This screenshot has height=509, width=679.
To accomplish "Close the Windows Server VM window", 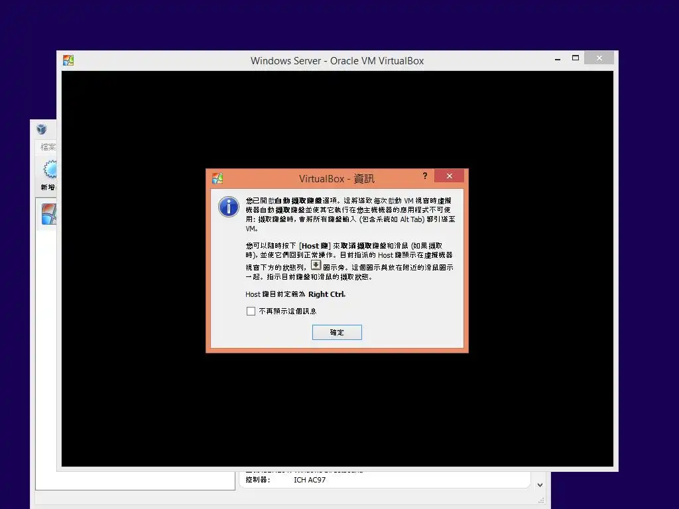I will [599, 58].
